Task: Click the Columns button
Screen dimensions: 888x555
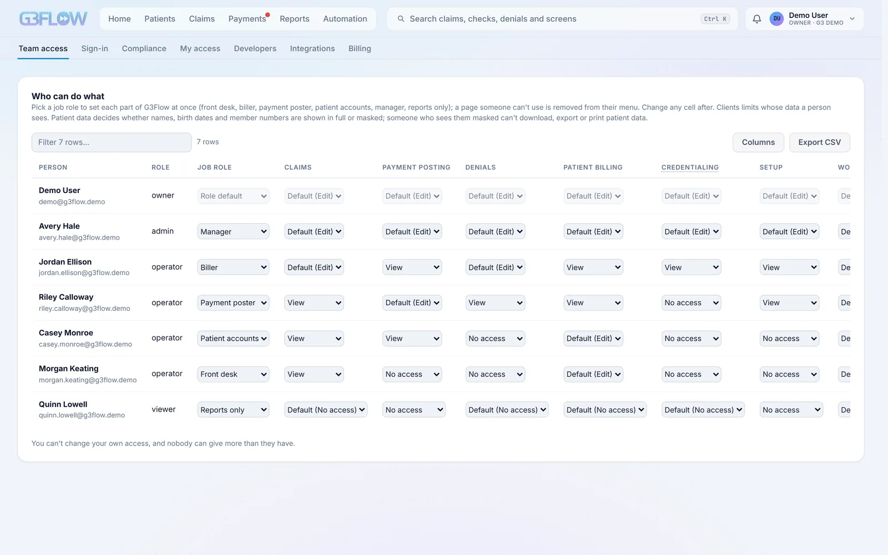Action: click(758, 143)
